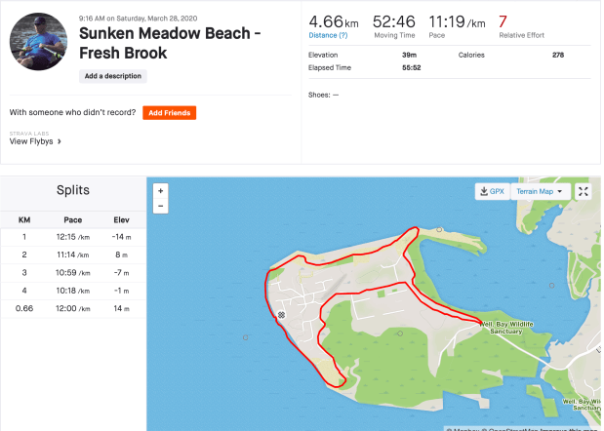Open the map in fullscreen view

pos(583,192)
